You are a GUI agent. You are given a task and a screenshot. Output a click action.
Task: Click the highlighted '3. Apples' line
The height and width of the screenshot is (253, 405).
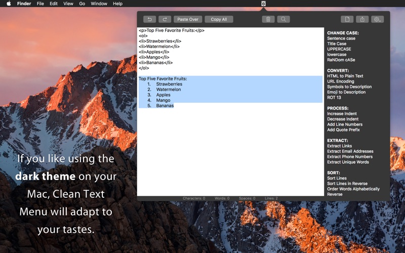(x=159, y=95)
